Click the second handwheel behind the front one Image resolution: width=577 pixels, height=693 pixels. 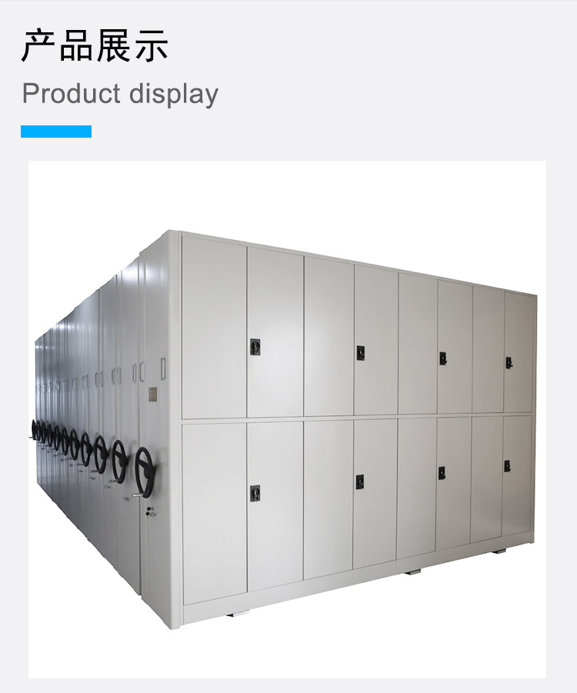[x=119, y=460]
